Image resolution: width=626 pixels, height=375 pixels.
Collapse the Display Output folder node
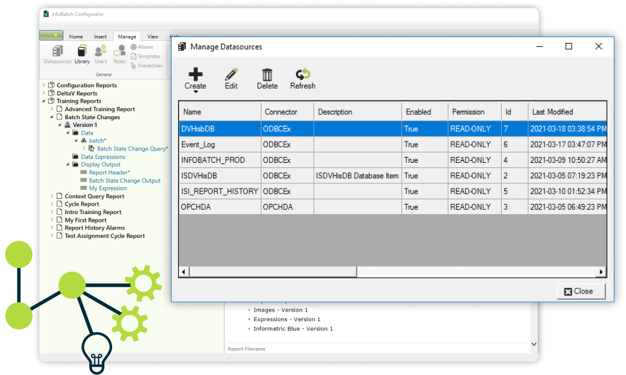(x=68, y=165)
